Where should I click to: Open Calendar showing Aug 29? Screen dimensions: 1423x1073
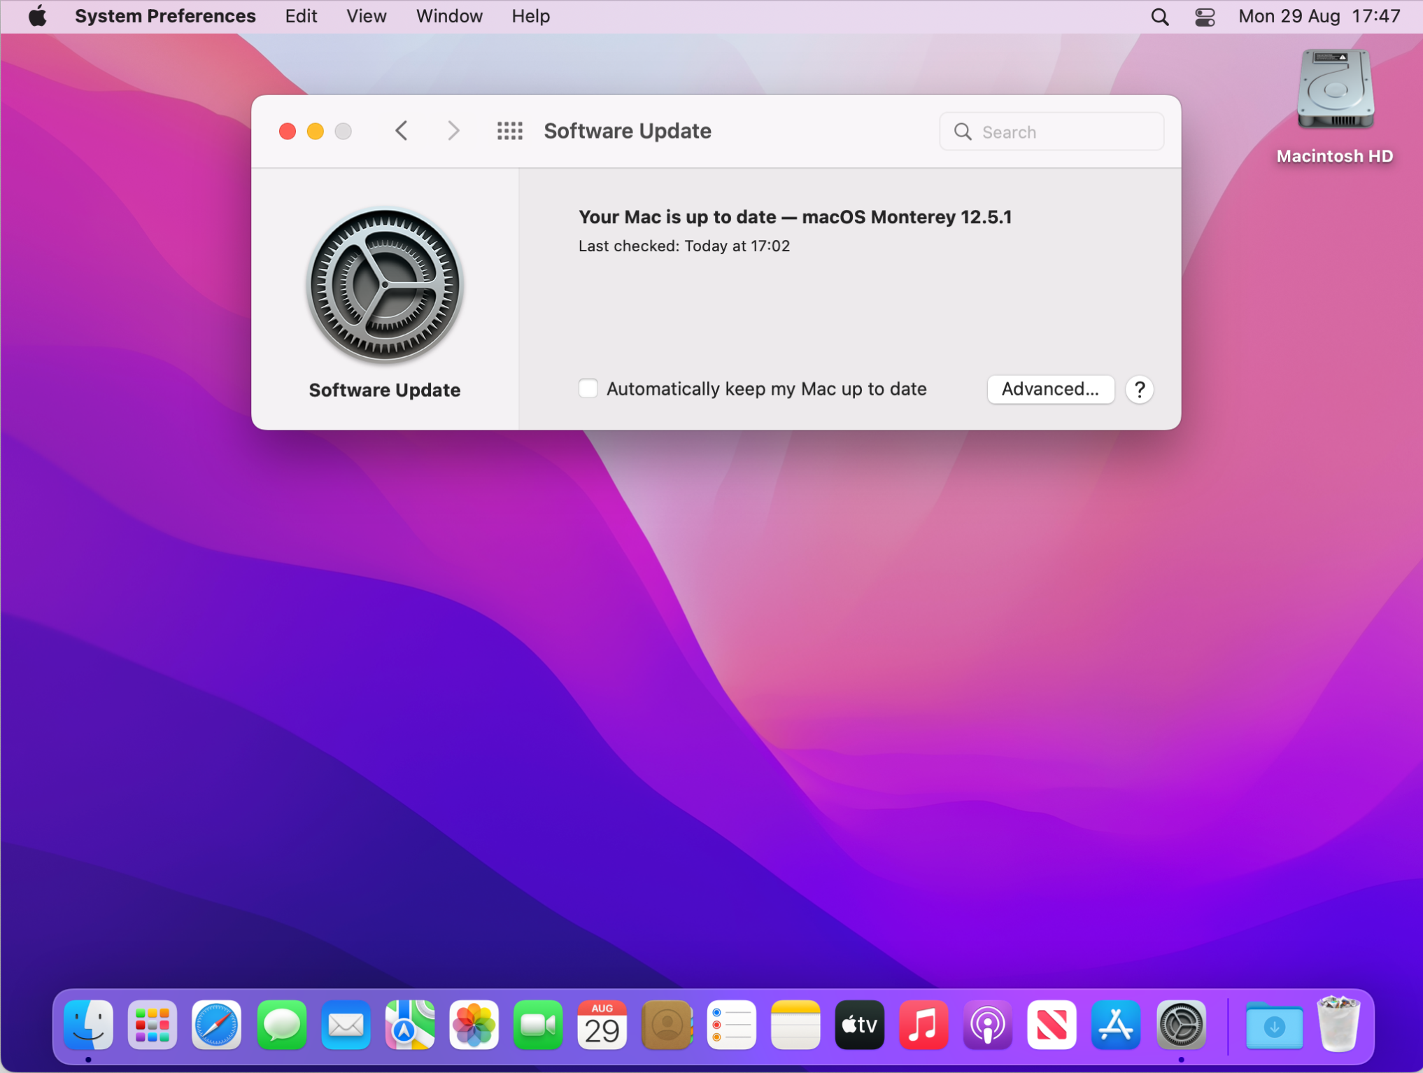pyautogui.click(x=602, y=1025)
